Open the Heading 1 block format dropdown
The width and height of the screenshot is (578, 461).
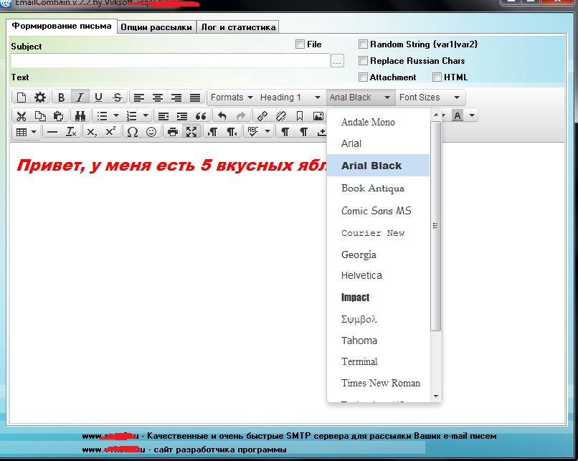pos(290,98)
